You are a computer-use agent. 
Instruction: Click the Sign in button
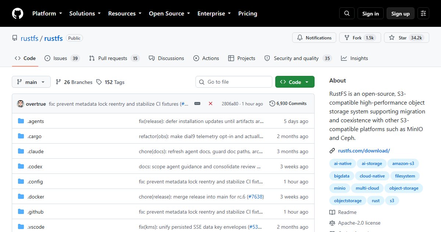click(370, 14)
